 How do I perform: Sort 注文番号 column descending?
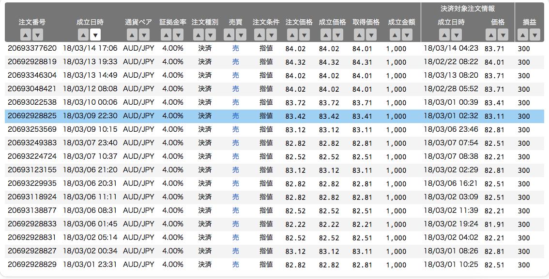tap(38, 35)
